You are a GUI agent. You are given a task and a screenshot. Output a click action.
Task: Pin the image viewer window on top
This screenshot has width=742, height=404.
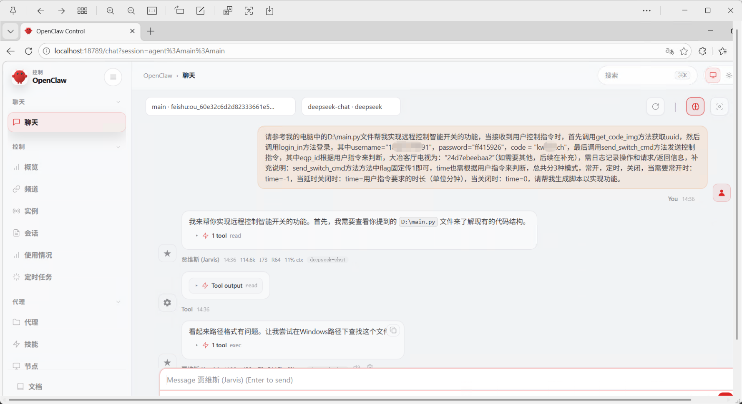pyautogui.click(x=13, y=11)
